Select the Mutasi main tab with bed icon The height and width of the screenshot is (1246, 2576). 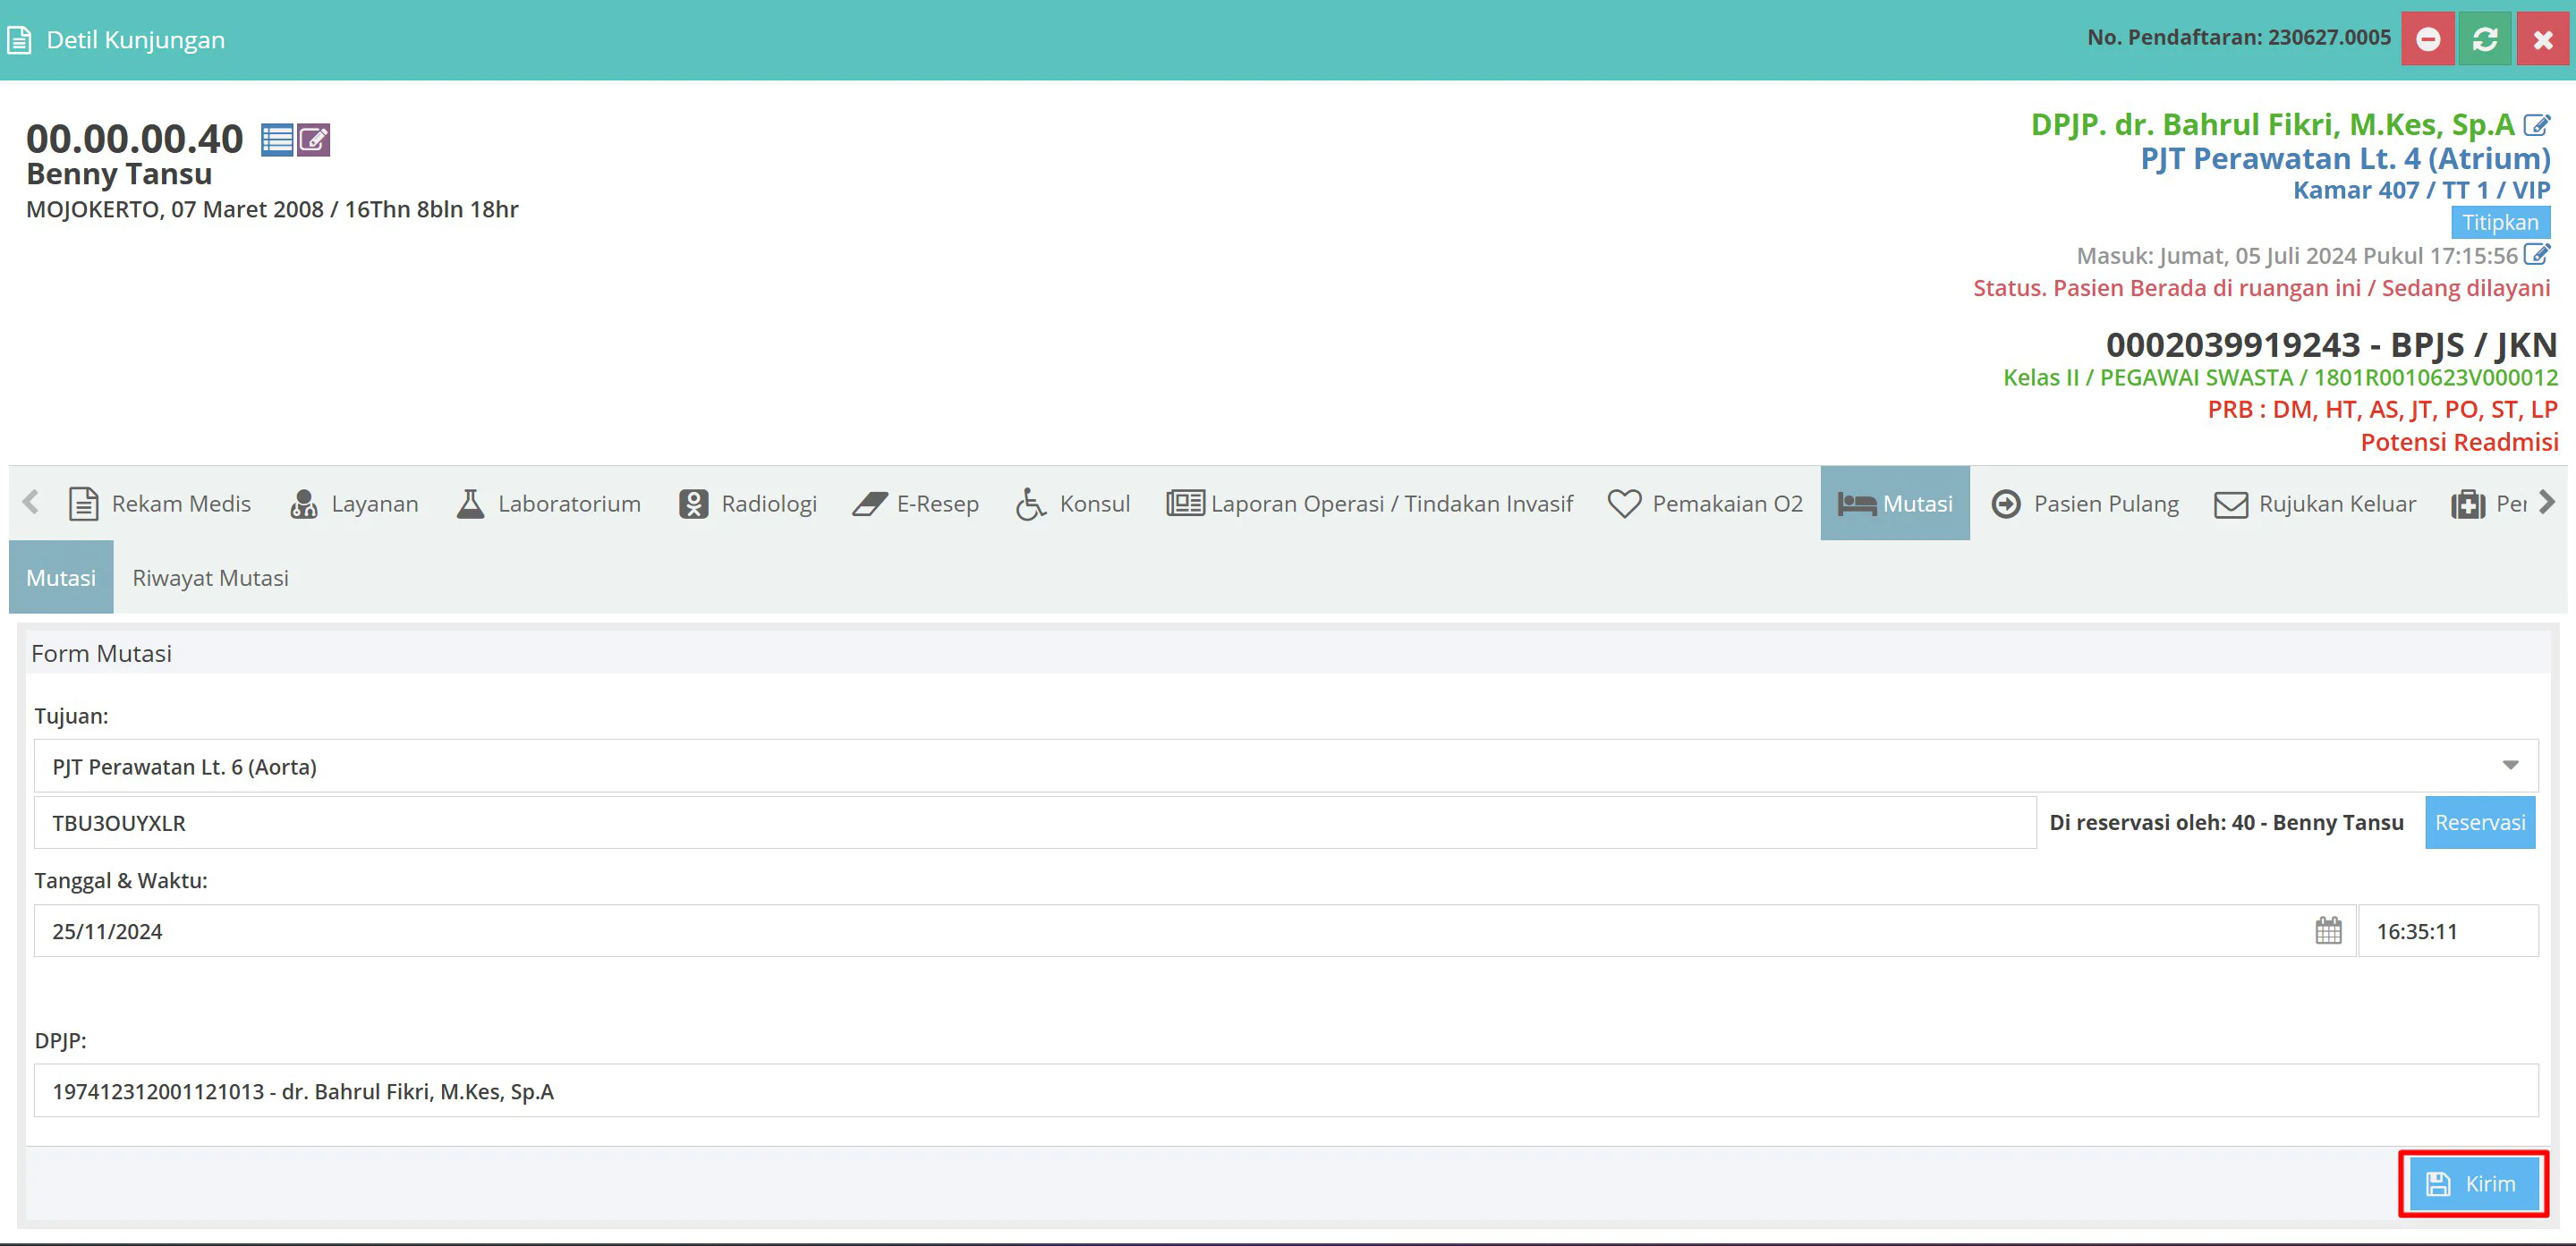(1895, 503)
